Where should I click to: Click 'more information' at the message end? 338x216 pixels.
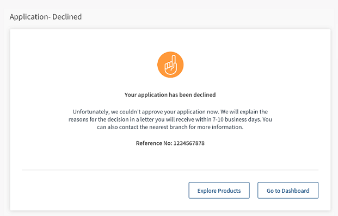[x=220, y=127]
